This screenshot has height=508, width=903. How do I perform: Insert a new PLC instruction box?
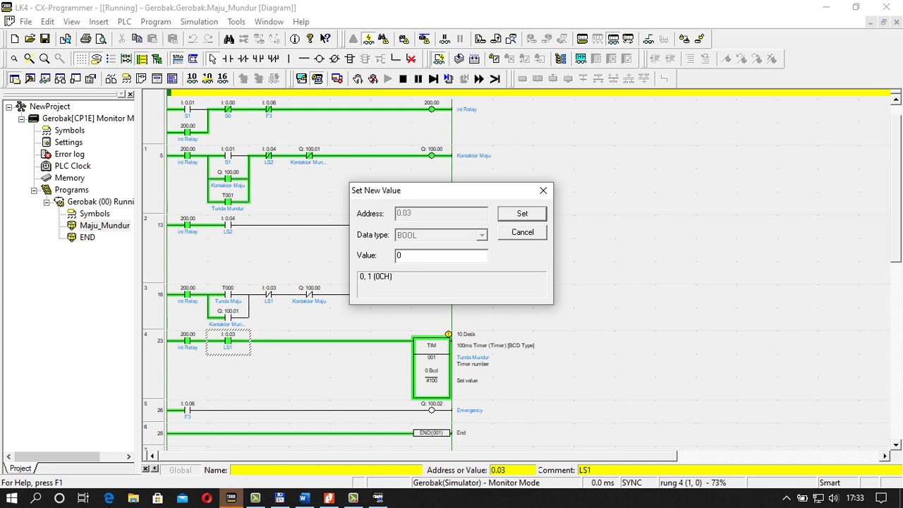(x=350, y=59)
